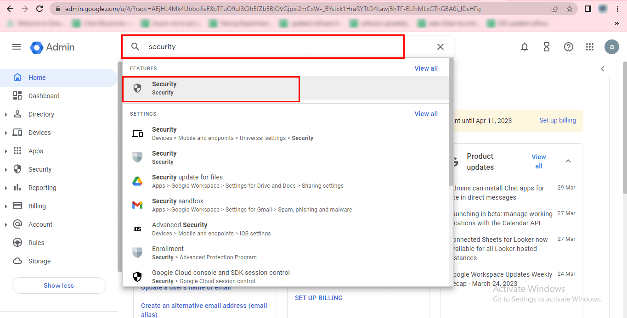Click the search field containing security
This screenshot has width=627, height=318.
click(x=288, y=47)
